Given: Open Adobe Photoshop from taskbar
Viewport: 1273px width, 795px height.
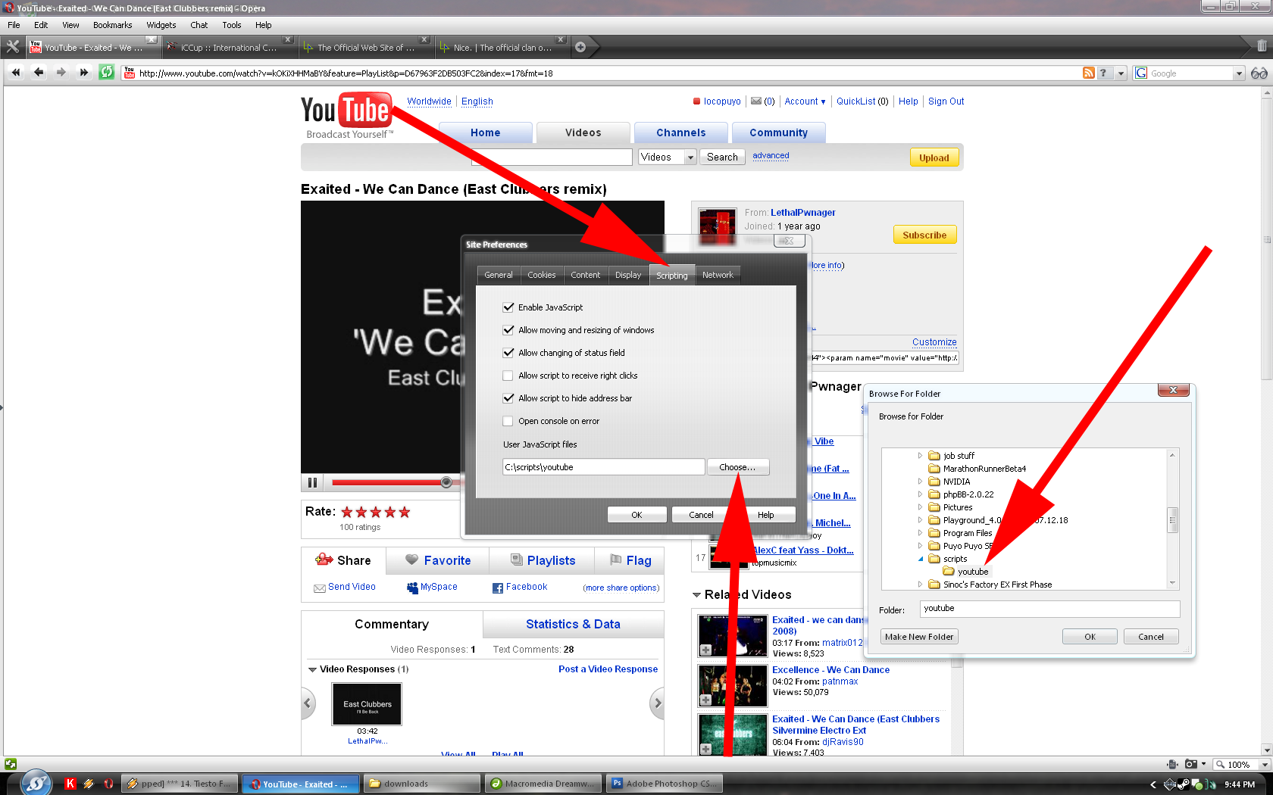Looking at the screenshot, I should tap(664, 784).
